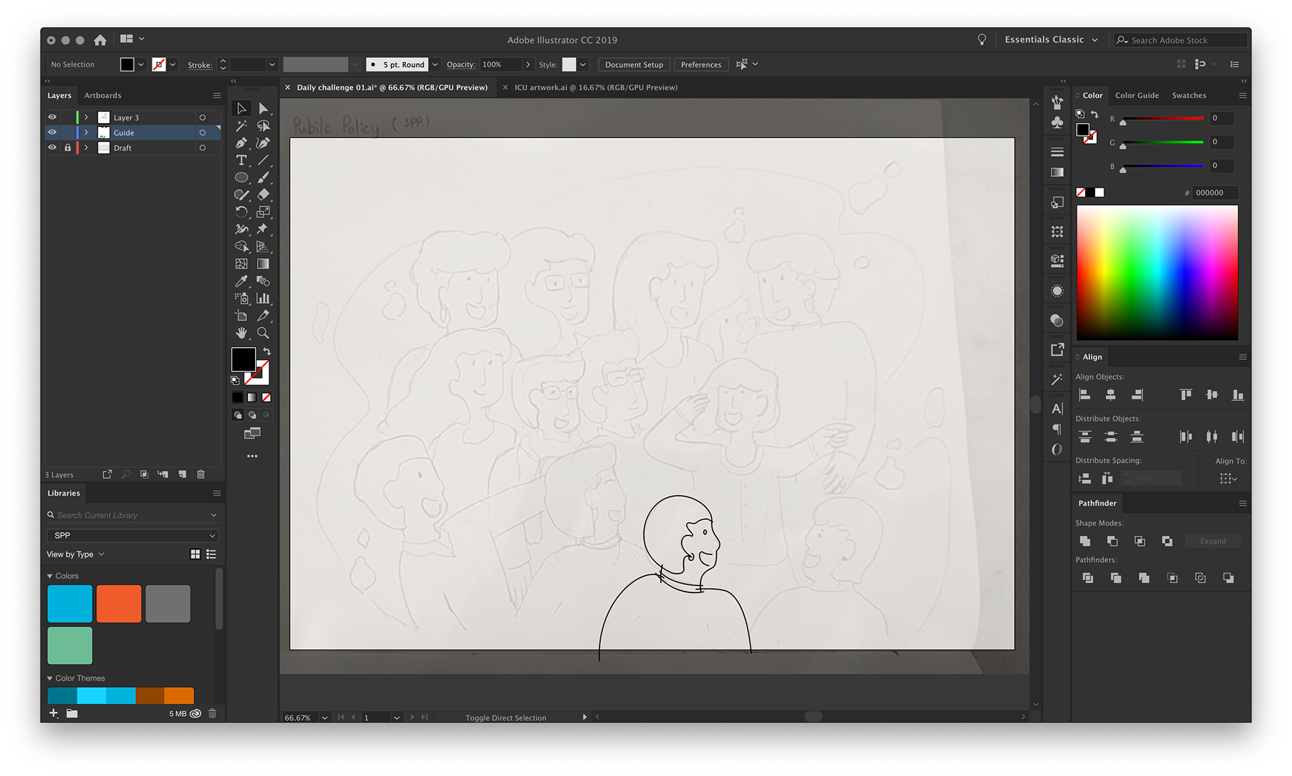Switch to the Swatches tab
Screen dimensions: 1292x776
click(1188, 95)
